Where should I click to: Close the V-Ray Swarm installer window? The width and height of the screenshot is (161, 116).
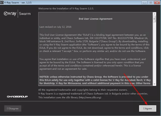(x=157, y=3)
